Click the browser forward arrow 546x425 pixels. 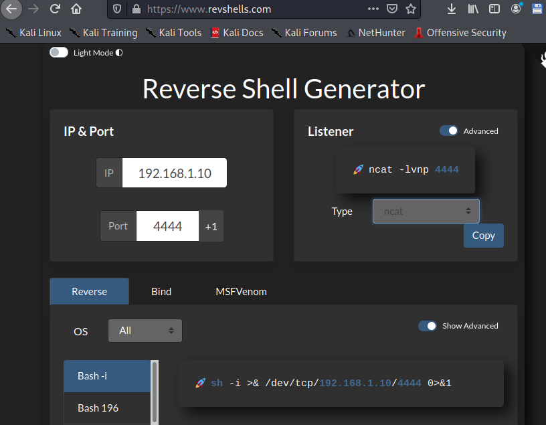tap(33, 9)
